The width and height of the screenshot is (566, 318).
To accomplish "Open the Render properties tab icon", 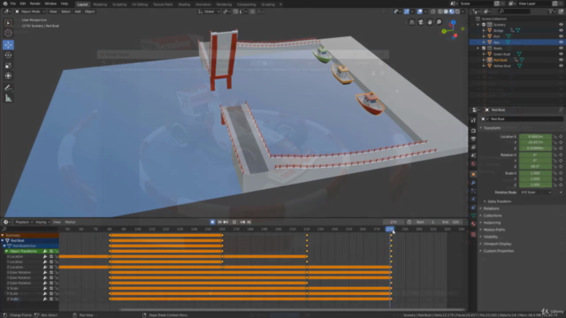I will pyautogui.click(x=473, y=131).
